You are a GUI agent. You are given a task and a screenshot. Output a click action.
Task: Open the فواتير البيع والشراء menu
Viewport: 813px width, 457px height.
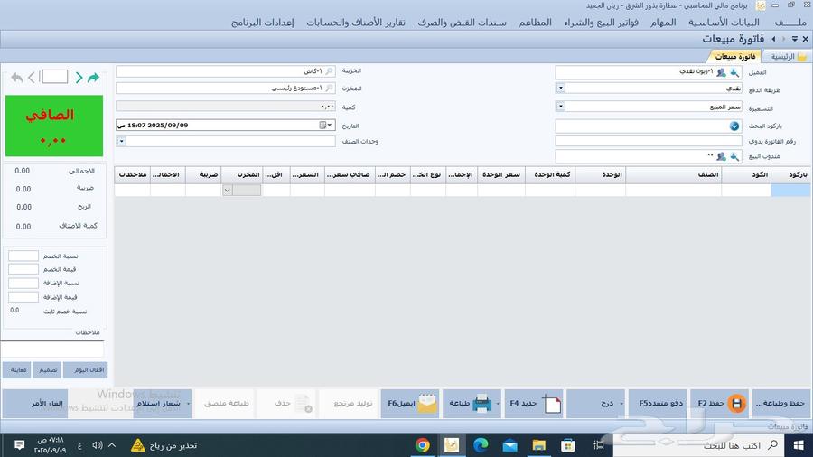click(x=601, y=23)
